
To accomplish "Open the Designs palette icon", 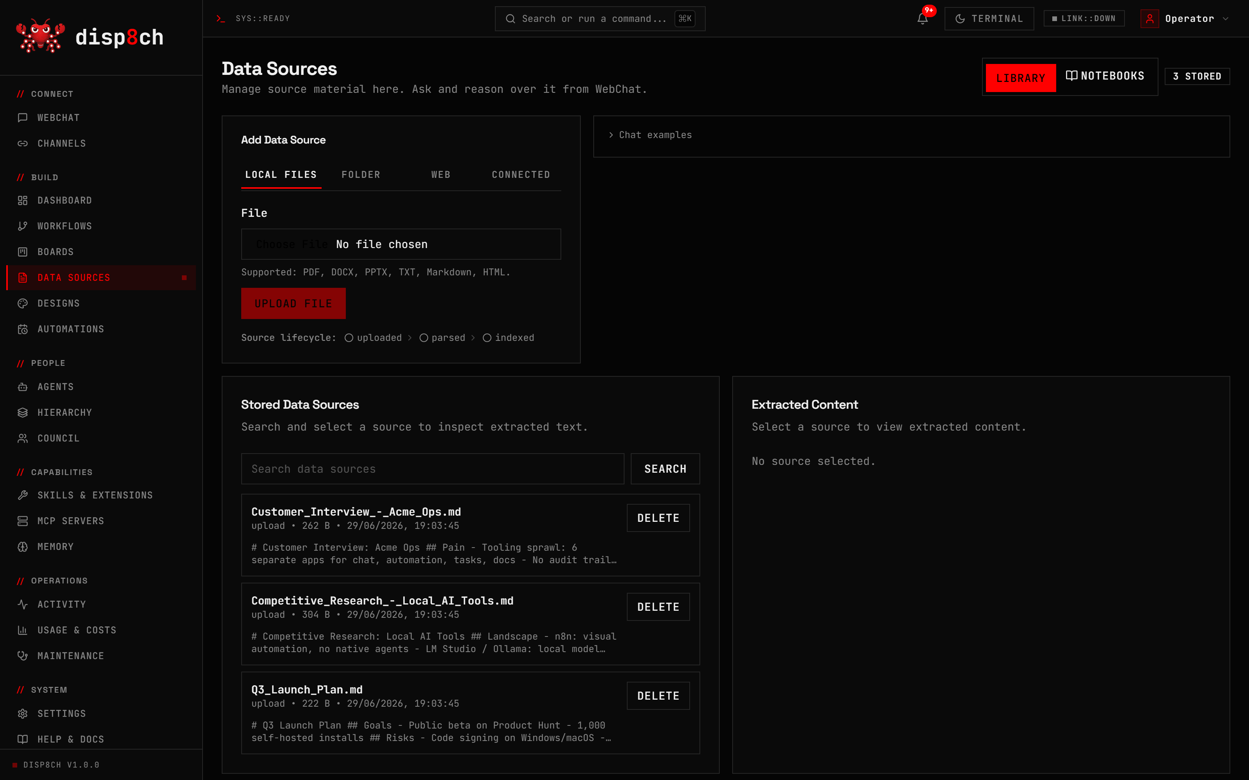I will (23, 303).
